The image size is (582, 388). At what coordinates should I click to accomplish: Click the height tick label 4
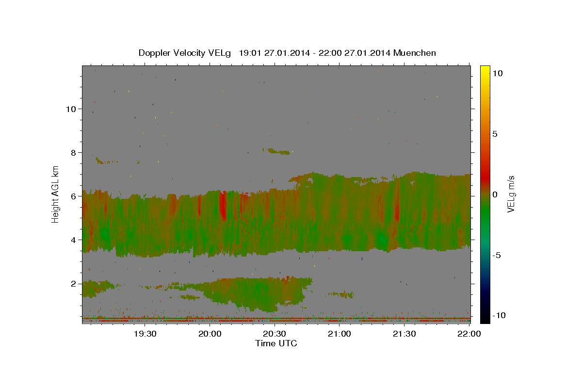tap(73, 240)
